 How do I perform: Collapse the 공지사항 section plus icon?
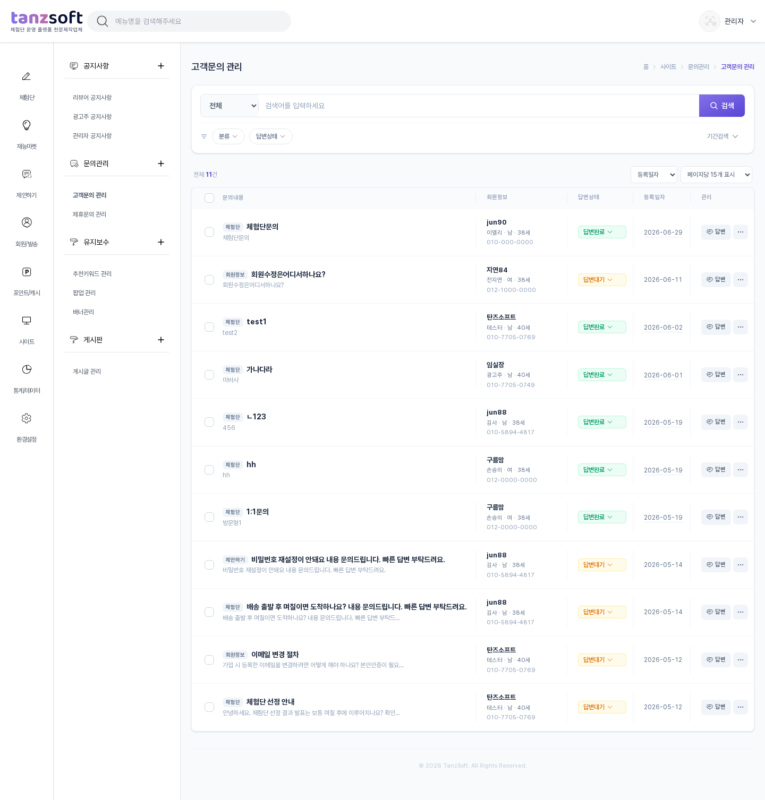(x=161, y=66)
